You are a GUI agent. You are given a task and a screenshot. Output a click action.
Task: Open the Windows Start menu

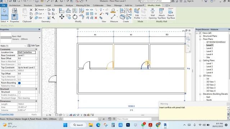[65, 125]
